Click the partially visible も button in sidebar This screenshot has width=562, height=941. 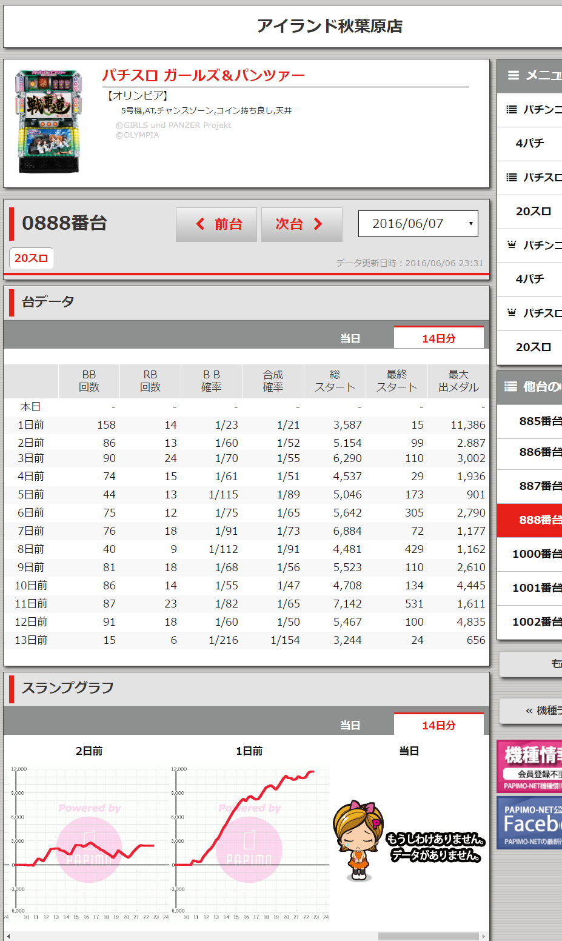tap(531, 665)
